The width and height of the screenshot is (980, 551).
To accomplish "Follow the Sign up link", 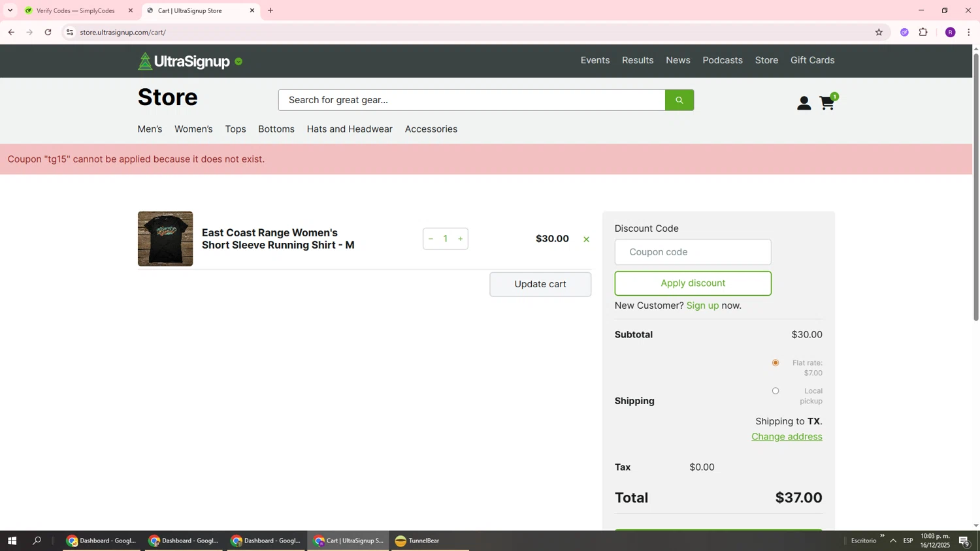I will [702, 306].
